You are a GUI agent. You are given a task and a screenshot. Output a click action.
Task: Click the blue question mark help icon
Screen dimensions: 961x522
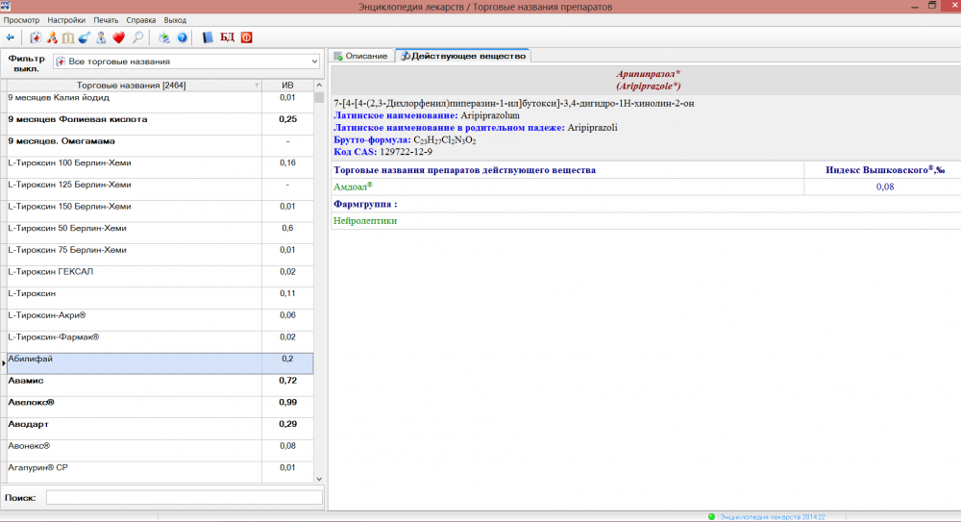click(x=182, y=37)
